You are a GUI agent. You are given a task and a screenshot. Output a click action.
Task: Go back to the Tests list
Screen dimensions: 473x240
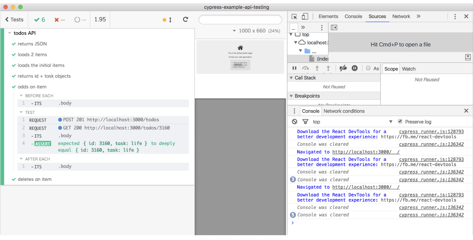click(14, 20)
